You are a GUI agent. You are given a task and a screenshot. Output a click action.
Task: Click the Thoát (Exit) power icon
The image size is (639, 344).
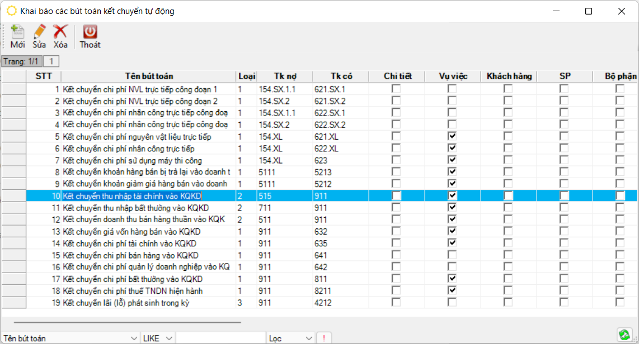point(90,32)
